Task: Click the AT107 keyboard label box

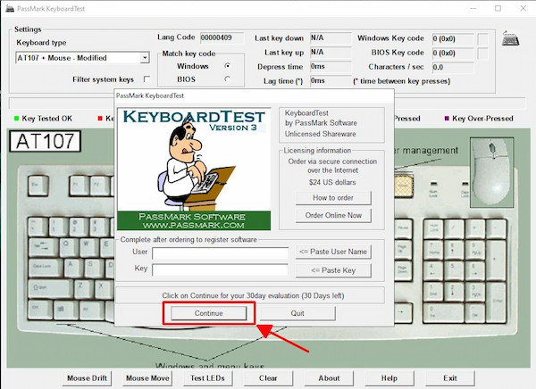Action: [45, 141]
